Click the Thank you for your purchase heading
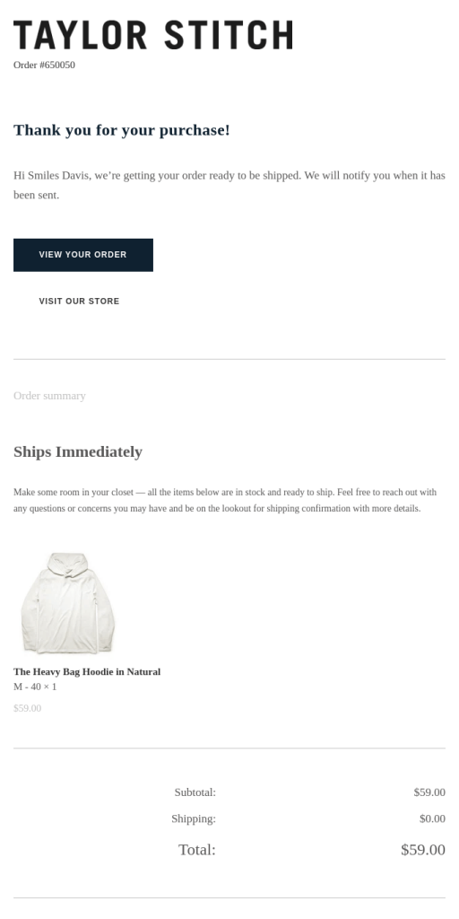Screen dimensions: 459x919 tap(122, 130)
